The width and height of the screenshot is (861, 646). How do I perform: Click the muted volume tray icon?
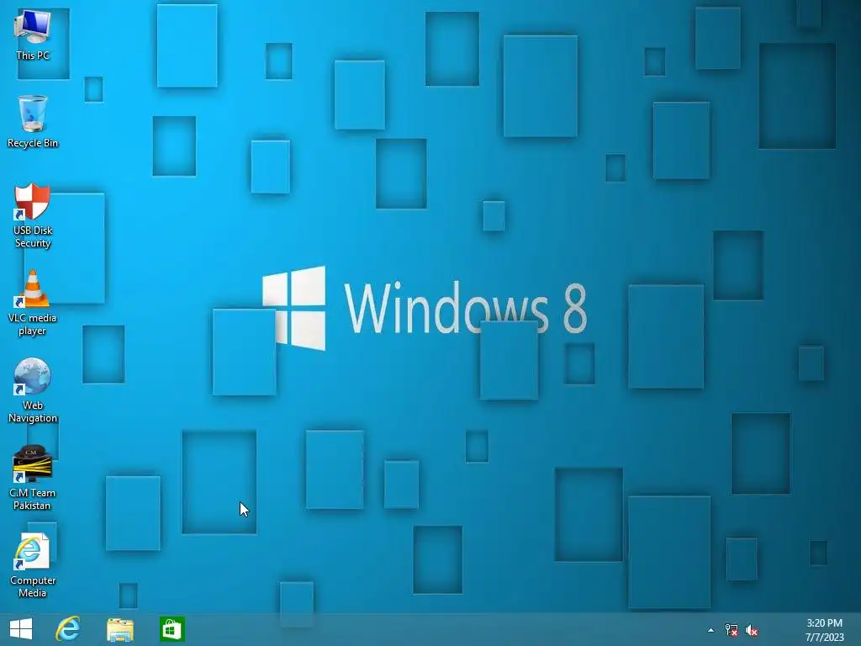(752, 630)
